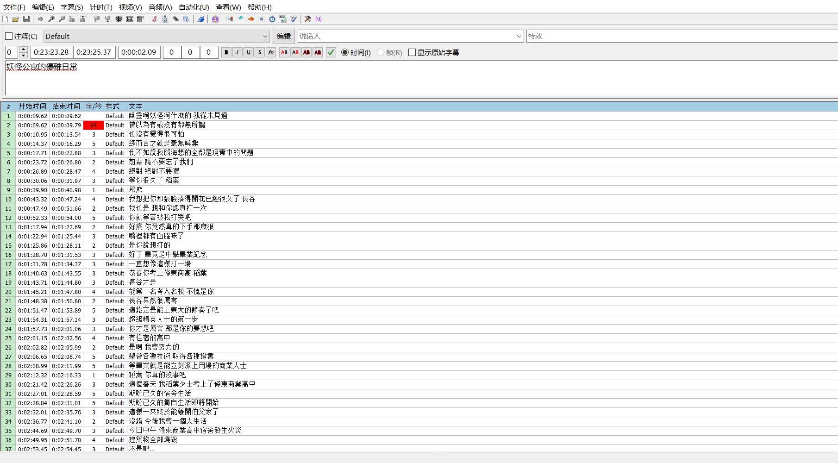Select the 帧(R) radio button

click(381, 52)
